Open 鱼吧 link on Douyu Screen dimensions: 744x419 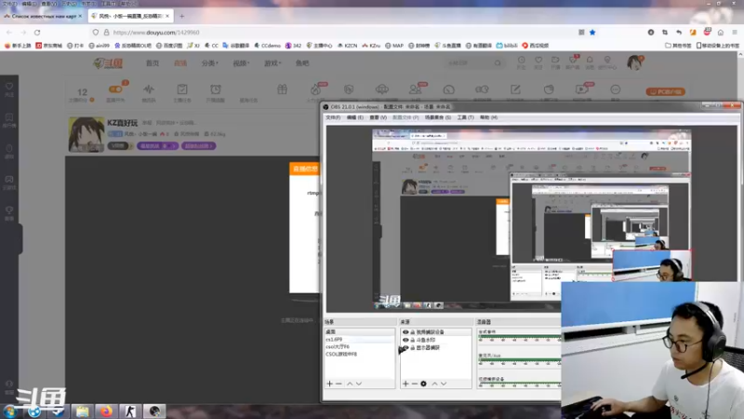302,63
